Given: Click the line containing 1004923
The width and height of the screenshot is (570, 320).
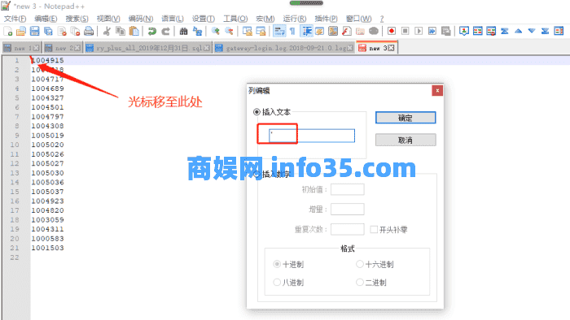Looking at the screenshot, I should click(47, 201).
